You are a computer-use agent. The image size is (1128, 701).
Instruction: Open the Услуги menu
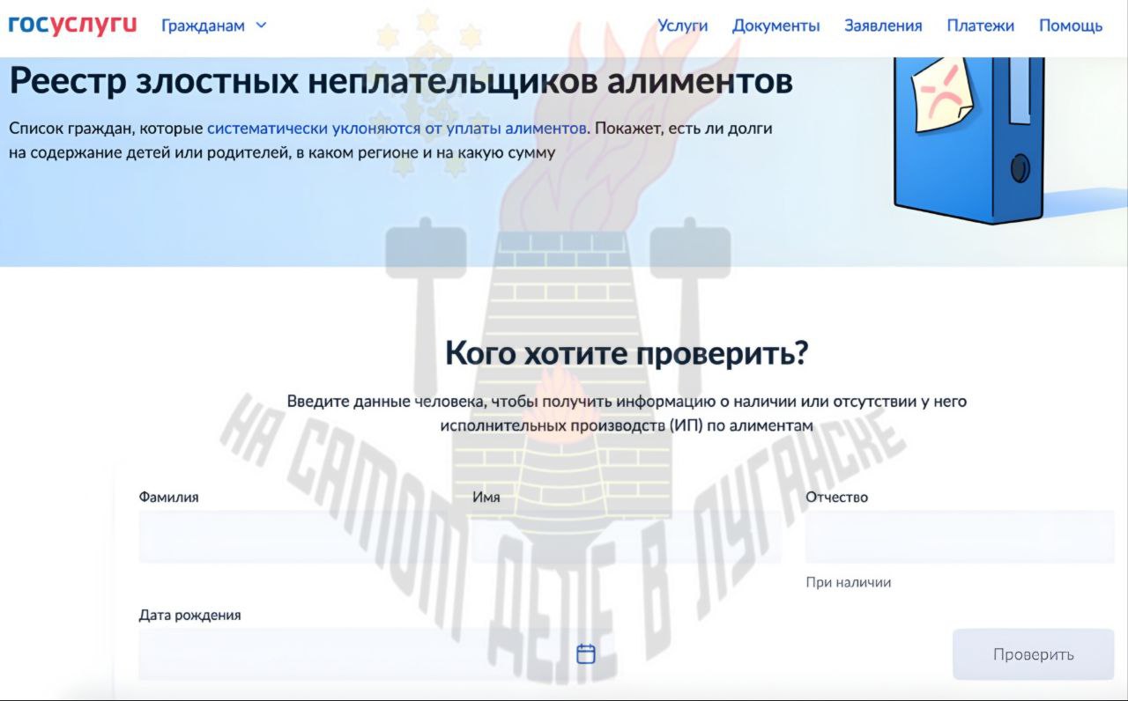coord(684,26)
